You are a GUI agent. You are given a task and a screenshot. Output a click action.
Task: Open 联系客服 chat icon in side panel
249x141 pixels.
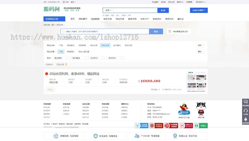245,102
